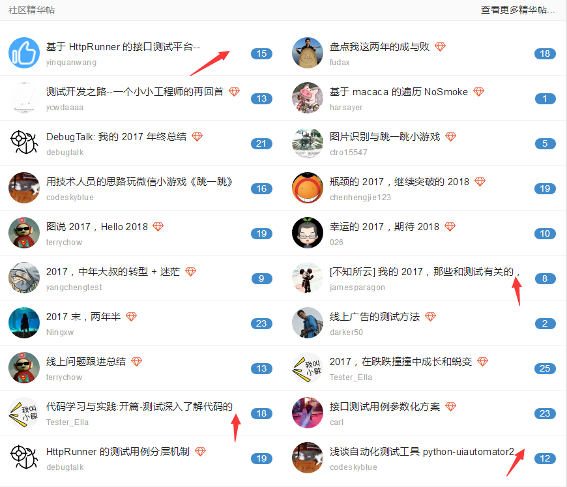
Task: Click the diamond icon next to 盘点我这两年的成与败
Action: (440, 47)
